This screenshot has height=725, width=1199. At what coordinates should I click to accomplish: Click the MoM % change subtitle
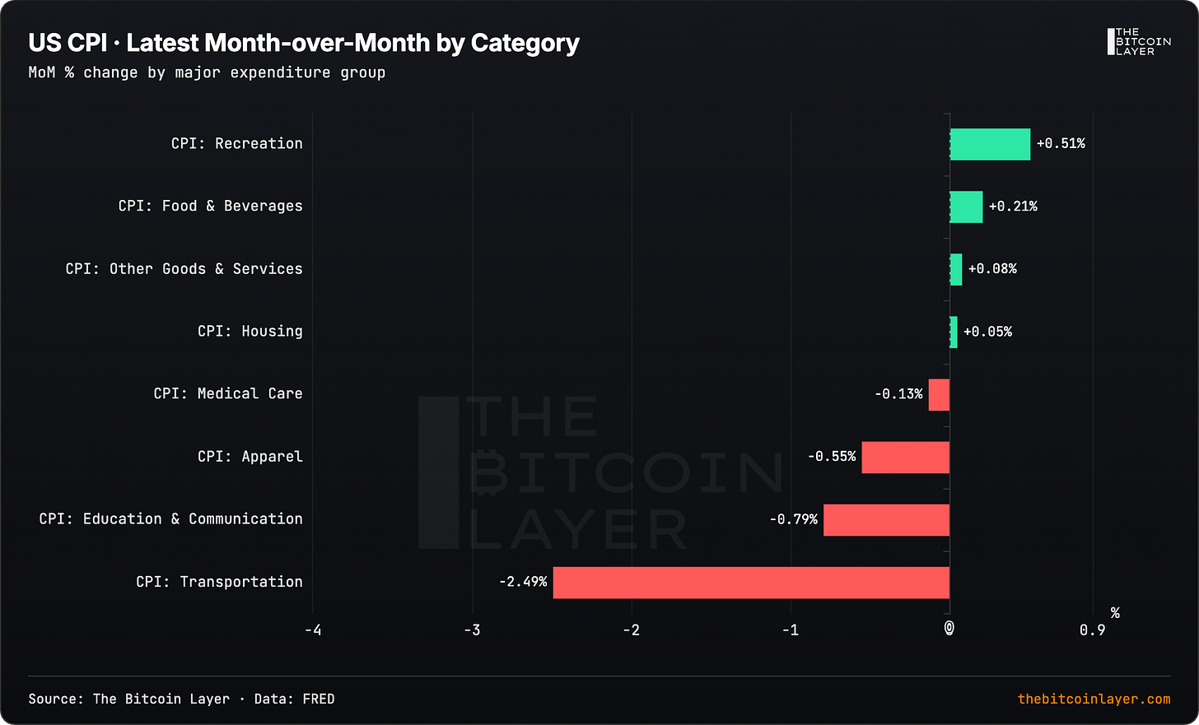[207, 72]
